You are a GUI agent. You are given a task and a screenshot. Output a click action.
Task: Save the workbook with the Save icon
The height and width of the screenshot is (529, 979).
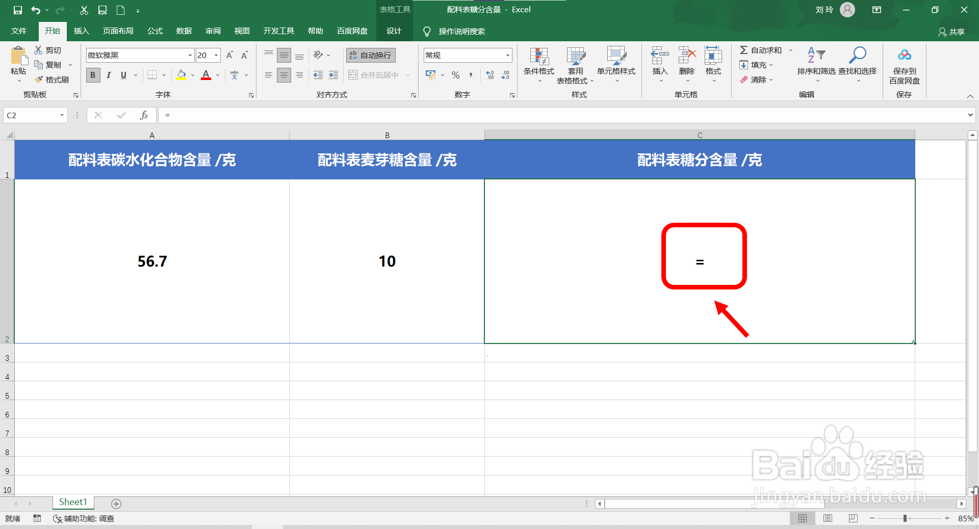(x=18, y=10)
